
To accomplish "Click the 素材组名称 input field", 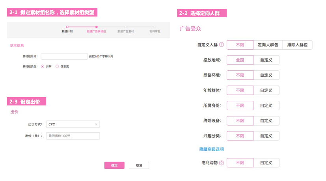I will pos(64,56).
